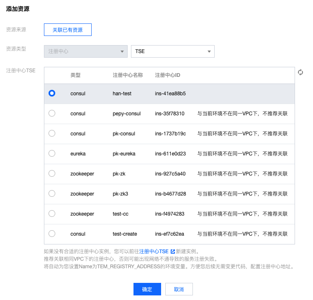Click ID ins-35f78310
313x300 pixels.
(169, 114)
